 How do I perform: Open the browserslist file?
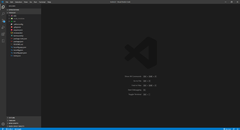point(24,33)
